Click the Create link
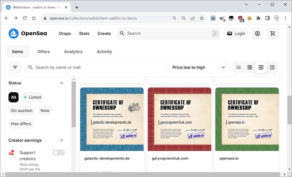Screen dimensions: 292x177 104,34
